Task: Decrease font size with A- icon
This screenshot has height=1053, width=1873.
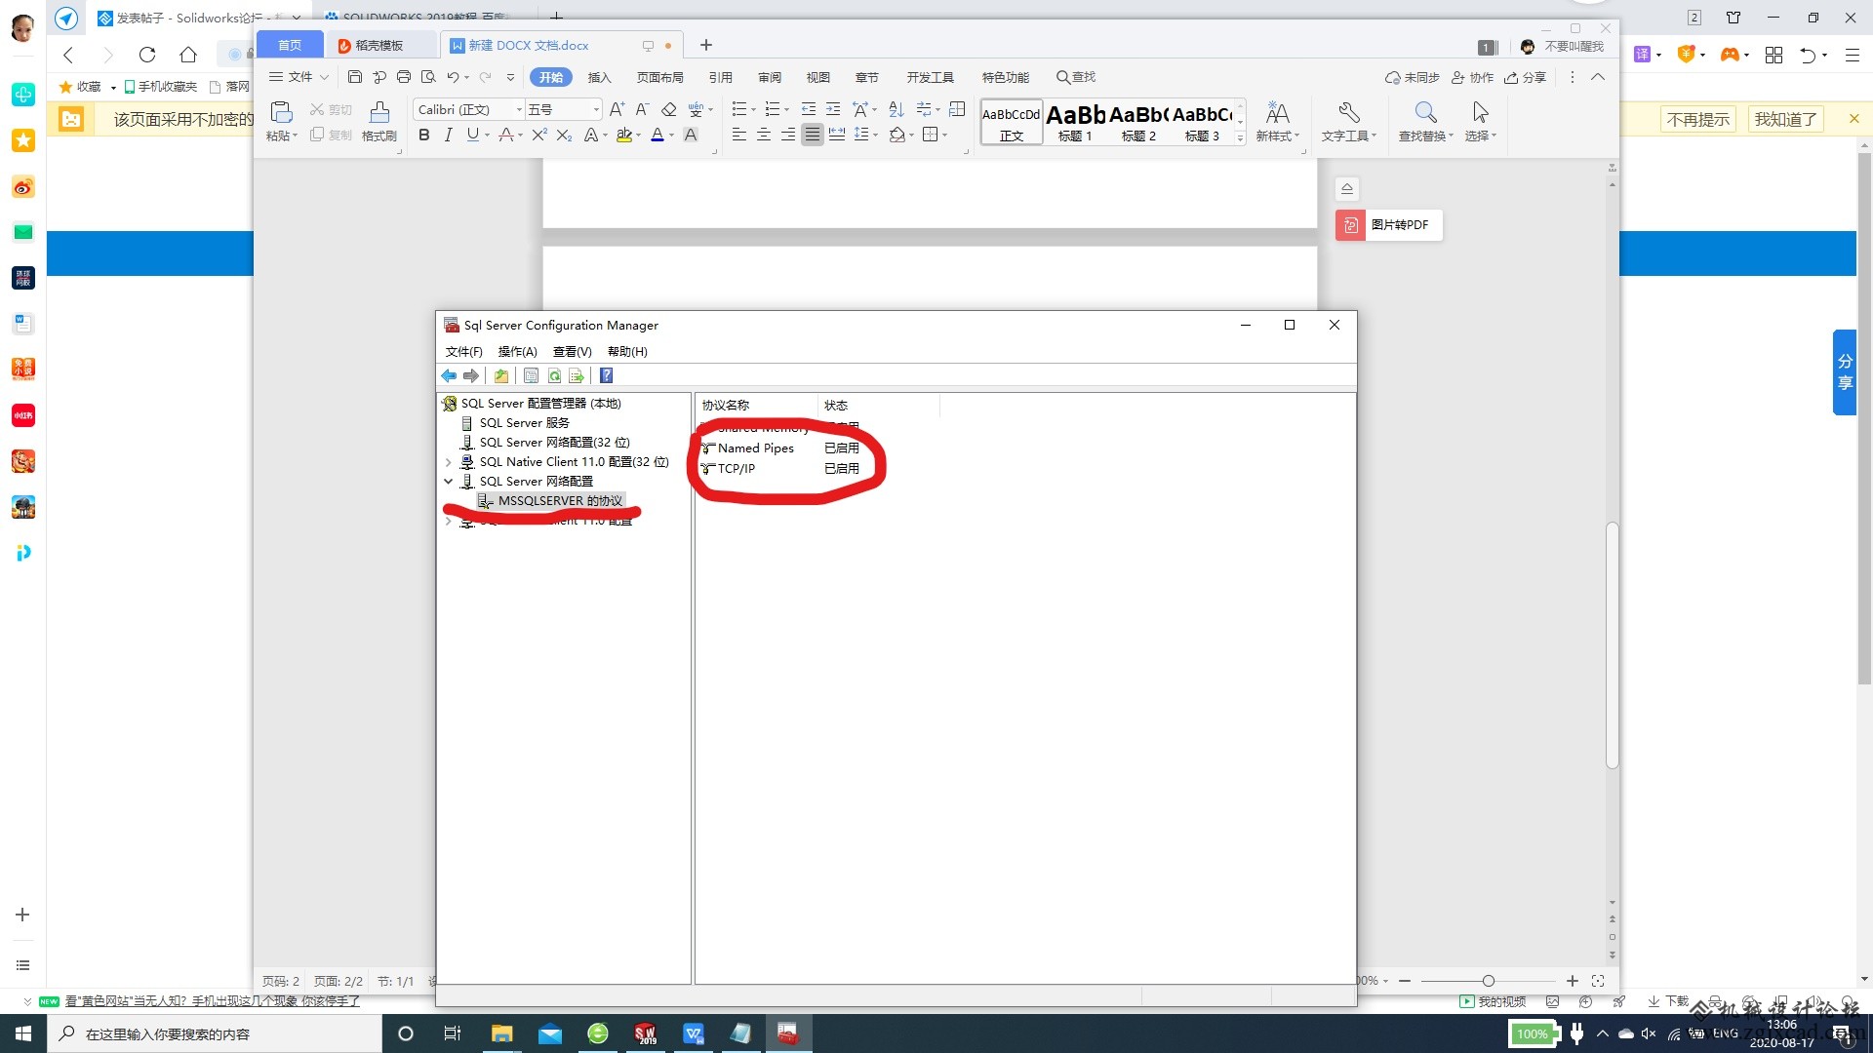Action: (642, 109)
